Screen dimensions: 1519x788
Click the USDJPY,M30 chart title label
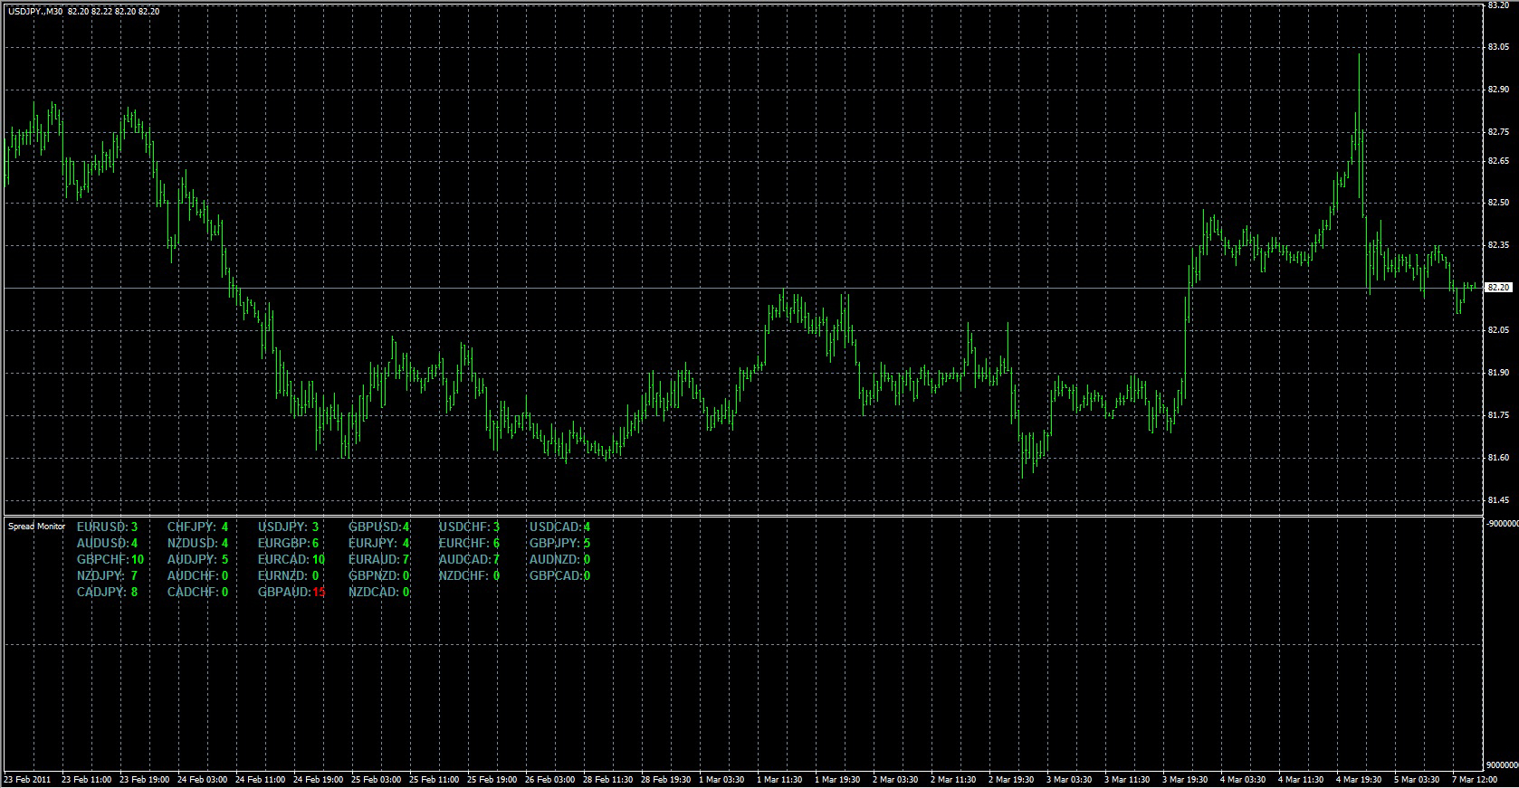[35, 11]
